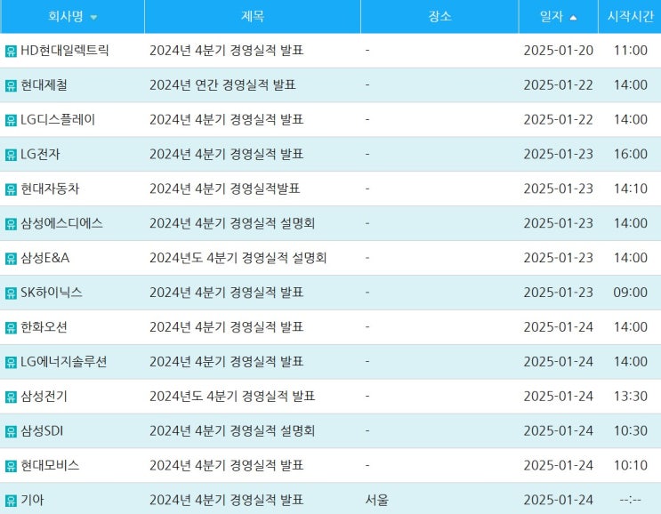Image resolution: width=661 pixels, height=514 pixels.
Task: Click 삼성전기's title 2024년도 4분기 경영실적 발표
Action: point(232,396)
